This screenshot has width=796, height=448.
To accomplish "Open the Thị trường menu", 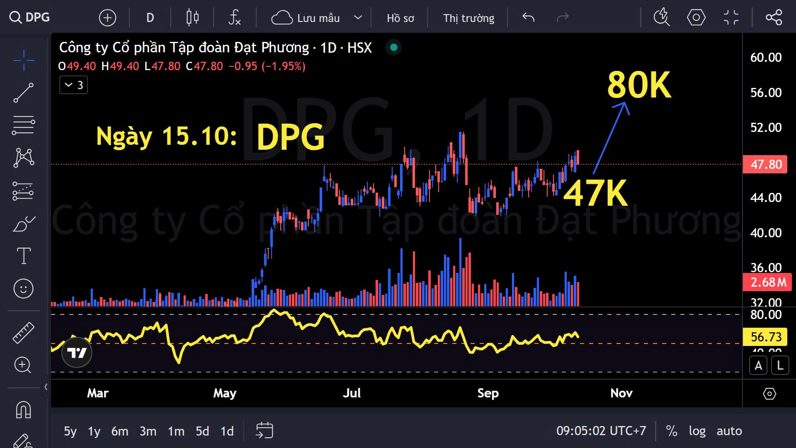I will 468,18.
